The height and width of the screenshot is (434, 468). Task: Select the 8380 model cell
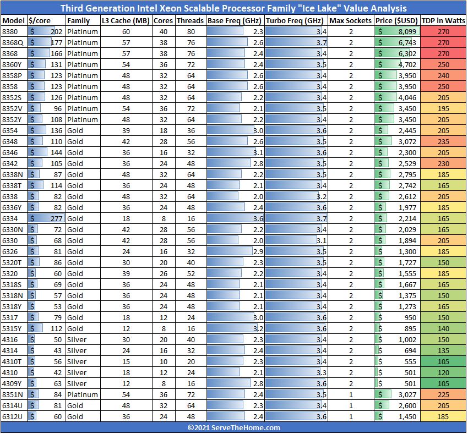tap(14, 31)
